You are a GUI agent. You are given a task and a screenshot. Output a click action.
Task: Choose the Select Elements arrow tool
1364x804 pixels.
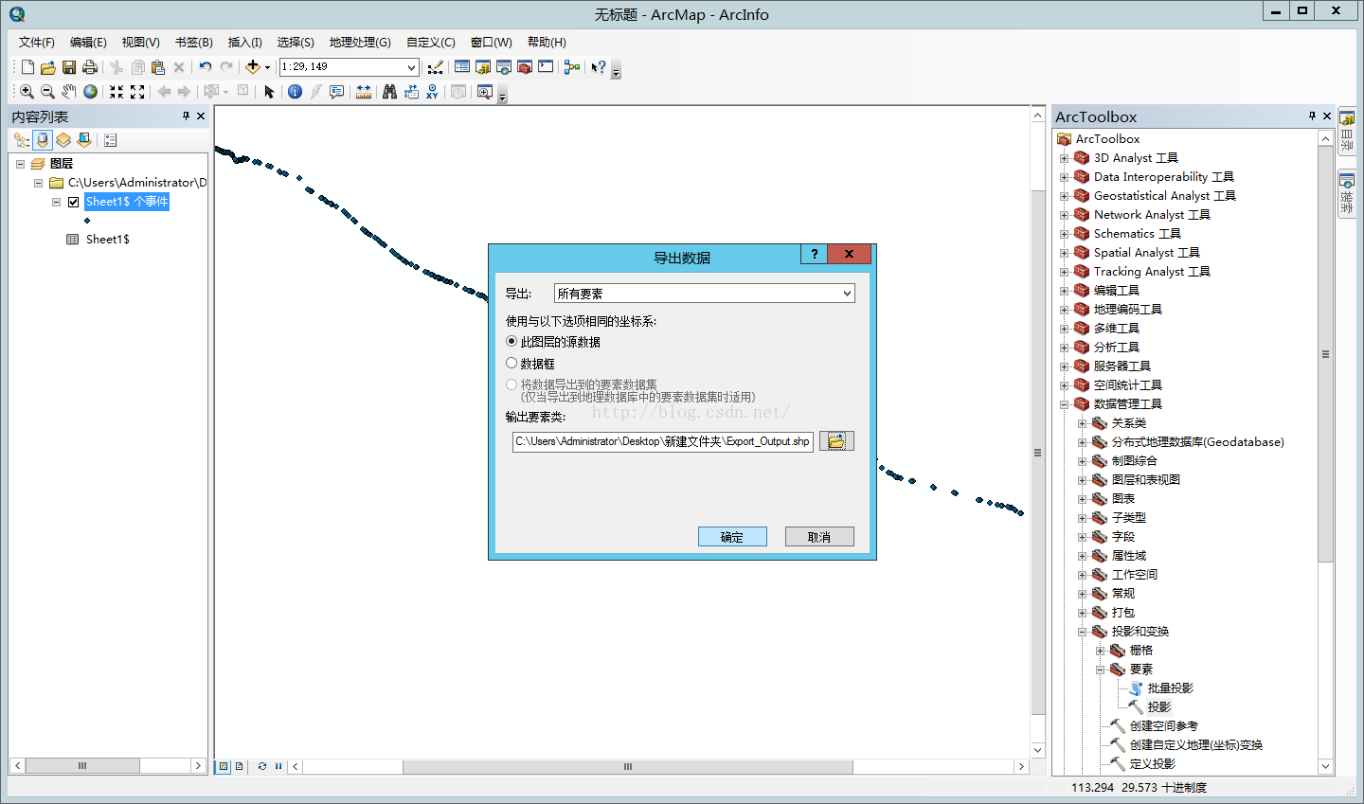point(269,92)
